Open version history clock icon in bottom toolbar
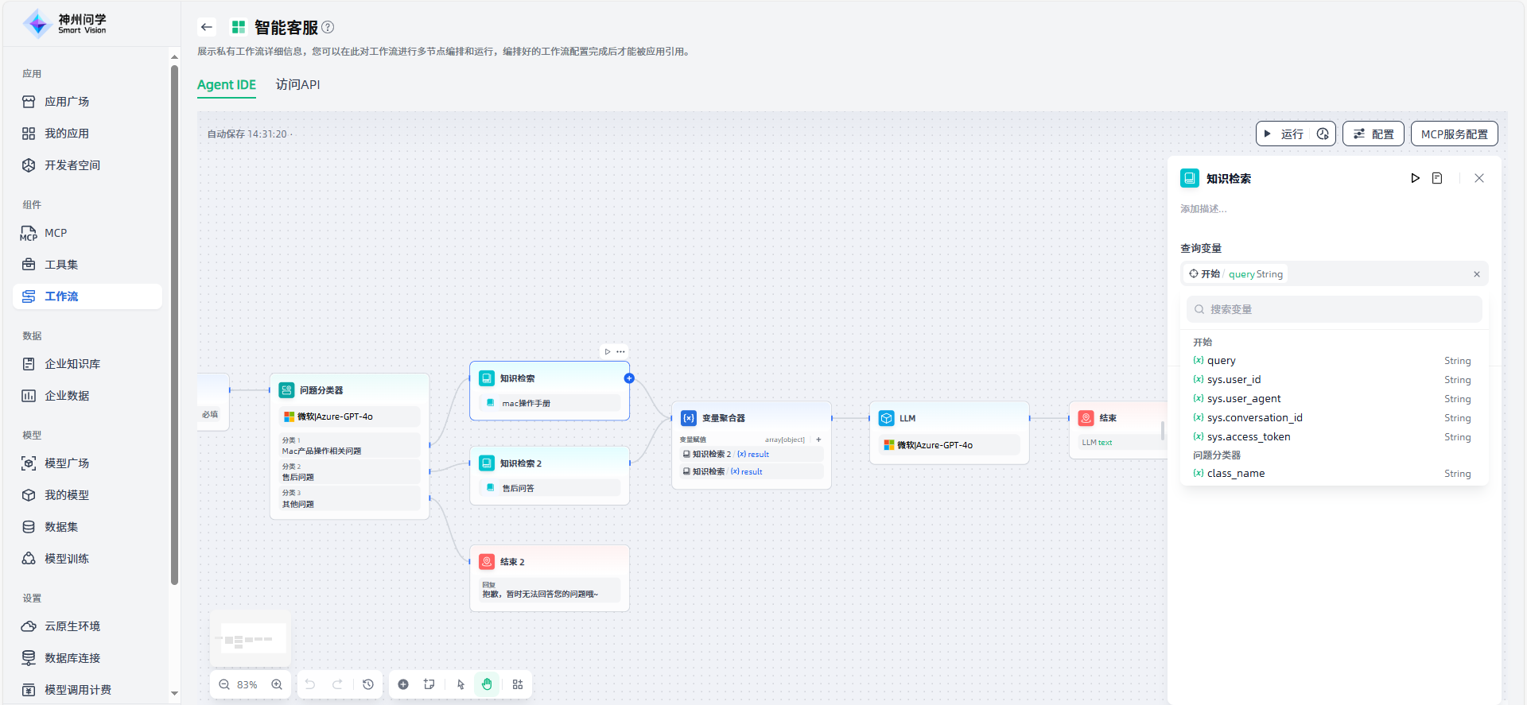Screen dimensions: 1527x705 click(x=368, y=684)
